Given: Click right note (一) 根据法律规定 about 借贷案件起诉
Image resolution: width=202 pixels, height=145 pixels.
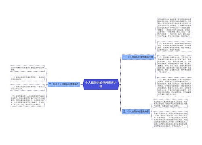Looking at the screenshot, I should 175,47.
